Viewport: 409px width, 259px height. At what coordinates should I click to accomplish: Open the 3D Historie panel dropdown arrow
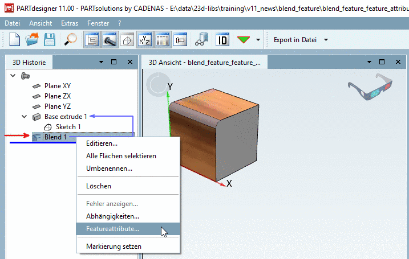[101, 62]
